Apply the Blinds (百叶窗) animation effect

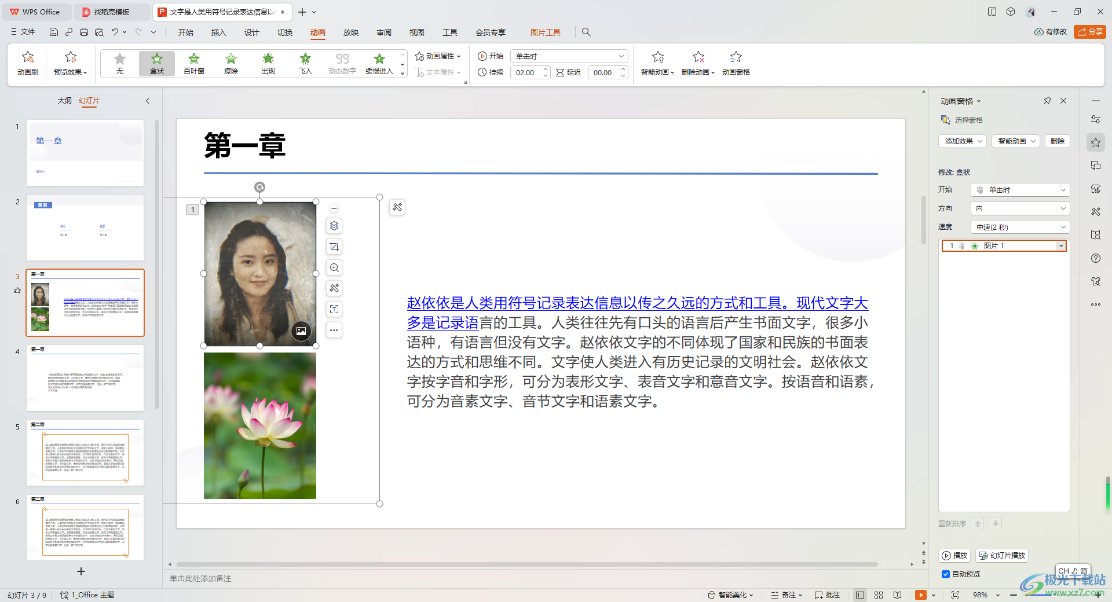(x=194, y=63)
